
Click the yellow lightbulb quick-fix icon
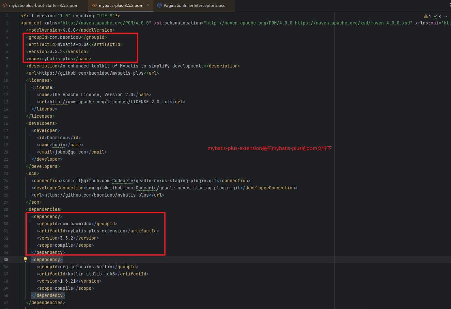pyautogui.click(x=25, y=259)
